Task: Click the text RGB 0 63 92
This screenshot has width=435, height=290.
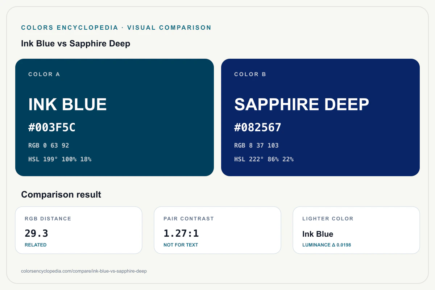Action: pyautogui.click(x=49, y=145)
